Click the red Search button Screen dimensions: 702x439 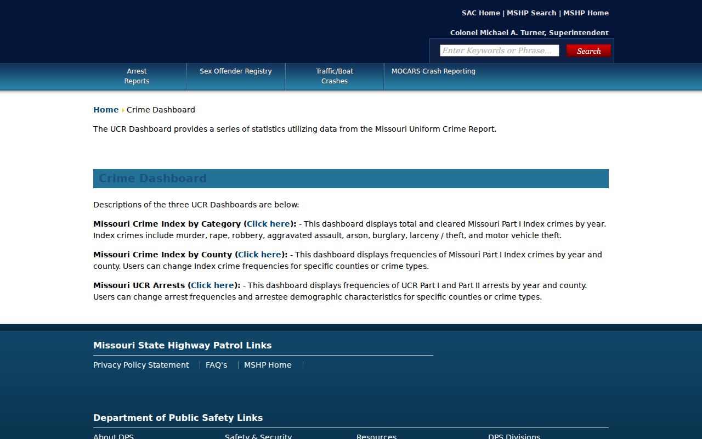click(x=588, y=50)
